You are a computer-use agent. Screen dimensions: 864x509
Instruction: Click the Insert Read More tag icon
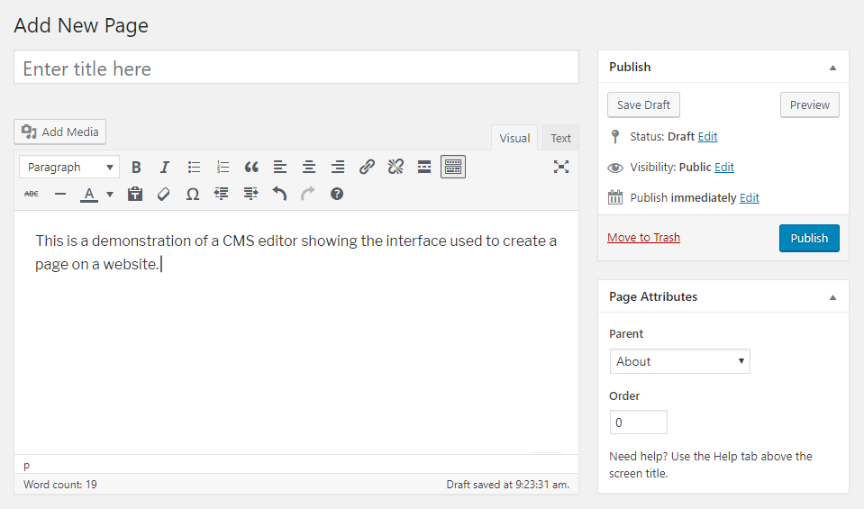pyautogui.click(x=424, y=167)
